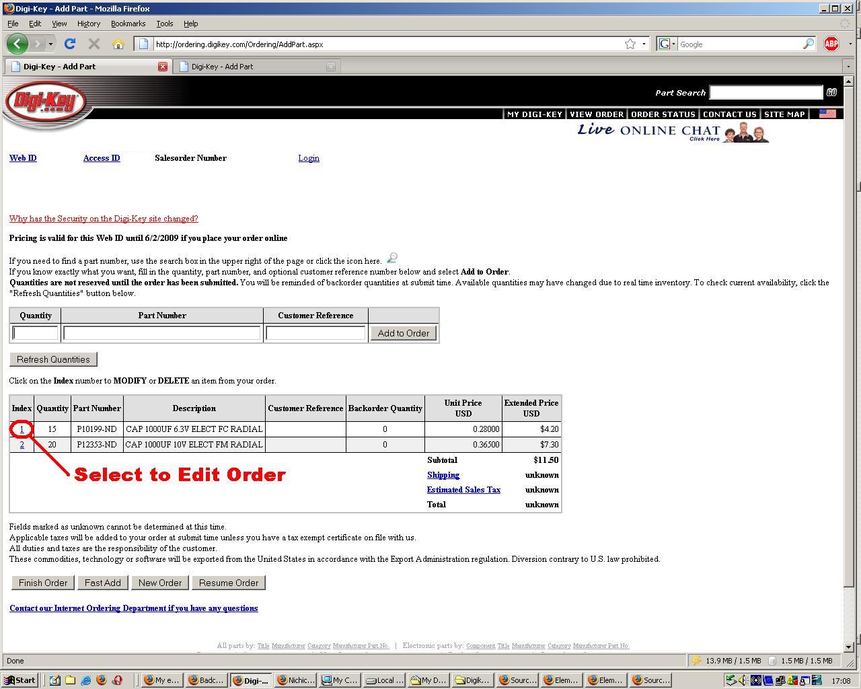861x689 pixels.
Task: Reload the page with the Reload icon
Action: pyautogui.click(x=69, y=44)
